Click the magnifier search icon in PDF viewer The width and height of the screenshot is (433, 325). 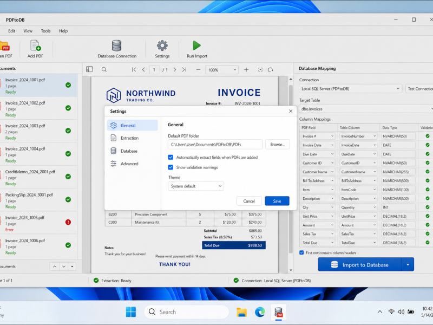104,70
